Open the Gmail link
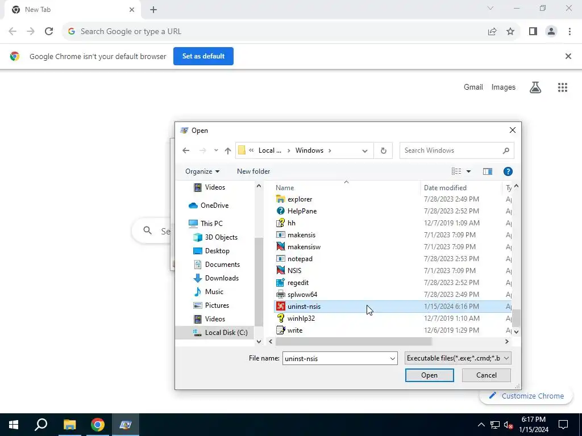The height and width of the screenshot is (436, 582). click(x=473, y=87)
